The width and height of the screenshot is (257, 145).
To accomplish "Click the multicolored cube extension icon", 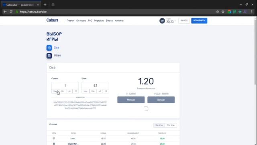I will [x=229, y=12].
